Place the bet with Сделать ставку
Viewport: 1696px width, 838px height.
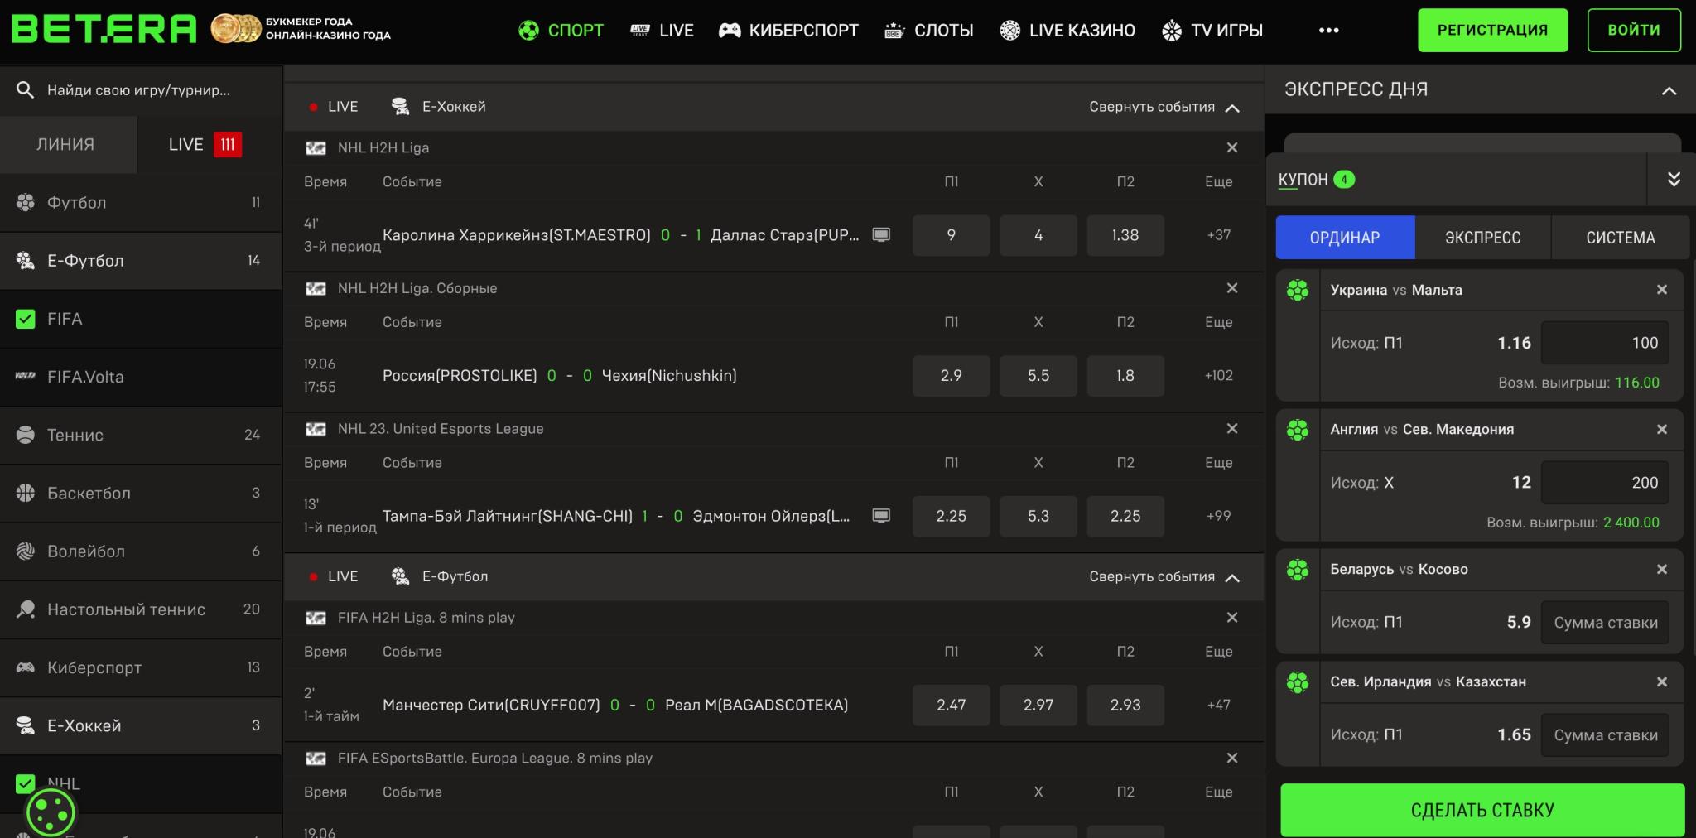pyautogui.click(x=1482, y=810)
